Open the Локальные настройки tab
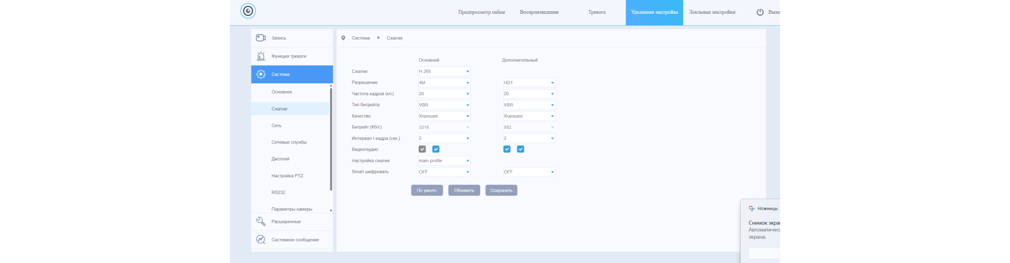Screen dimensions: 1010x263 [x=712, y=12]
